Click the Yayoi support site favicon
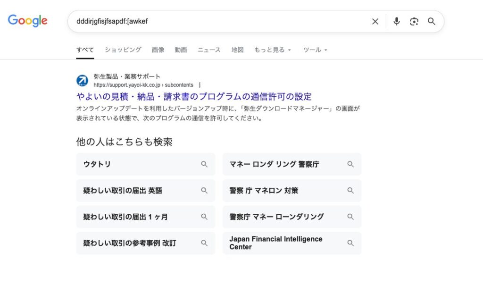The width and height of the screenshot is (483, 294). tap(82, 81)
